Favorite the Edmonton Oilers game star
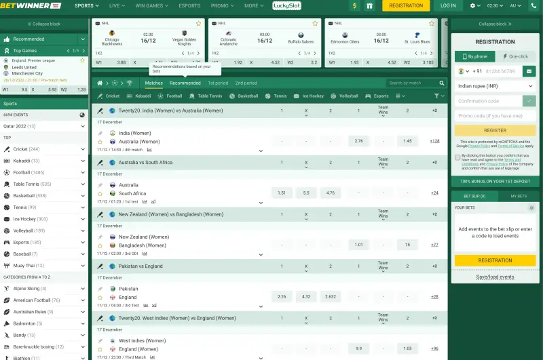The image size is (543, 360). 432,24
